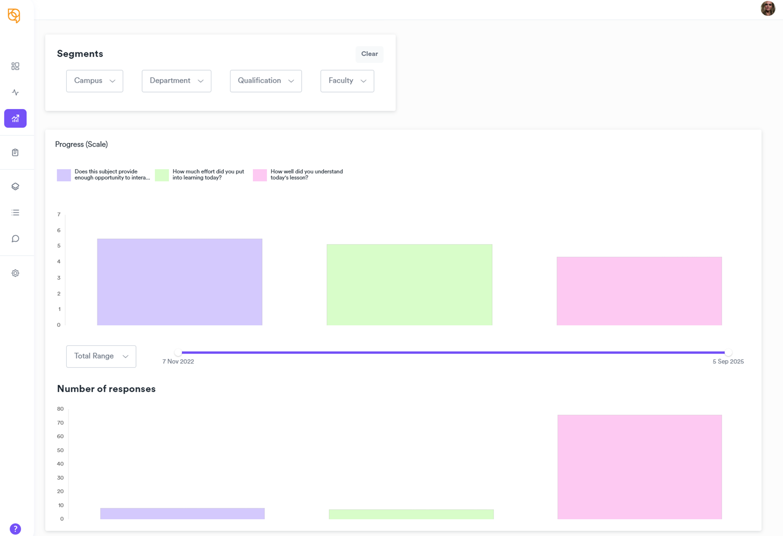Click the date range slider start handle
This screenshot has width=783, height=536.
coord(178,353)
